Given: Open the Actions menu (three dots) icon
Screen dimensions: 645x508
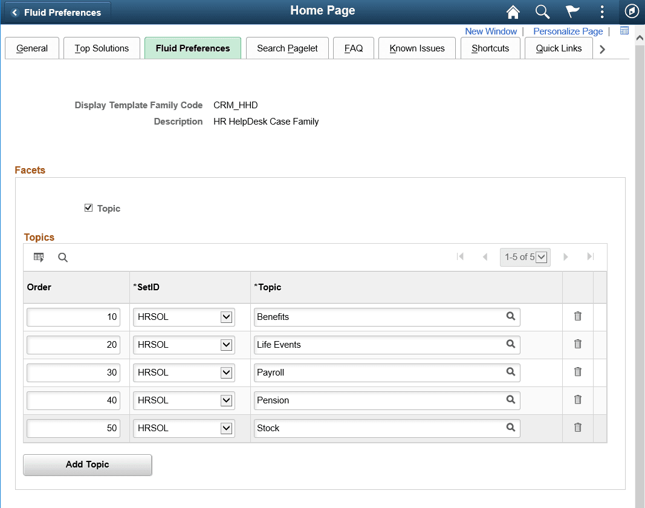Looking at the screenshot, I should [601, 11].
